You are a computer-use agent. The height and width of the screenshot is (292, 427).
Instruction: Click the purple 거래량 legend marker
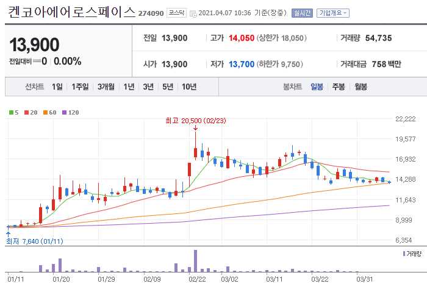pos(404,254)
